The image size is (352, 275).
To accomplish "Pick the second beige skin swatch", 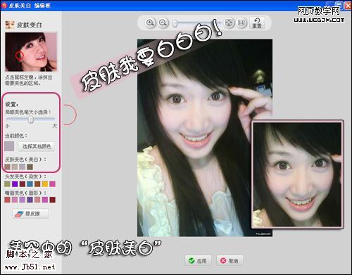I will click(15, 167).
